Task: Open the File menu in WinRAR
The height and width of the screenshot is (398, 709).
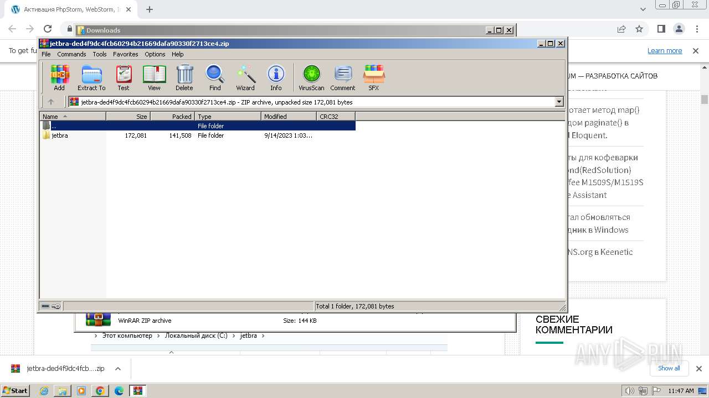Action: coord(46,54)
